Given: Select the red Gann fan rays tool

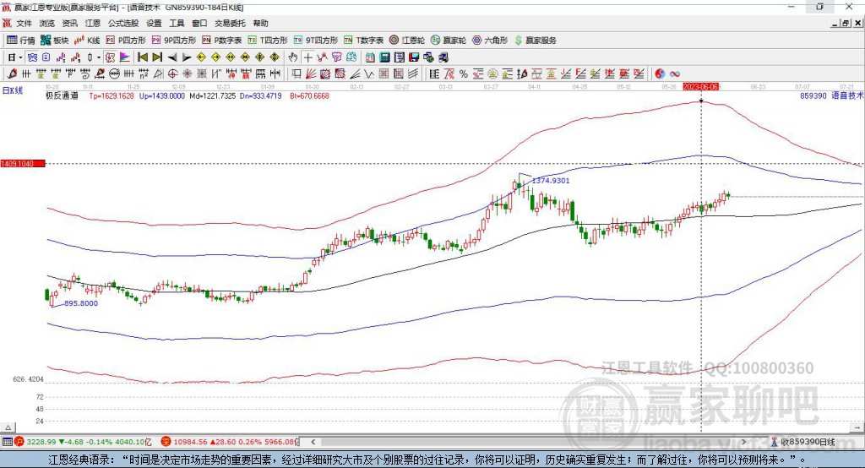Looking at the screenshot, I should click(x=311, y=74).
